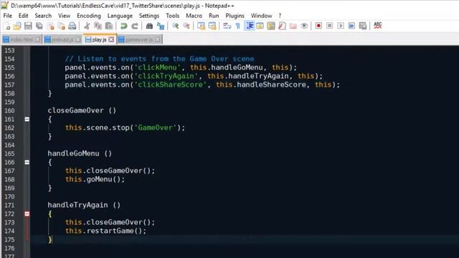Click the macro Playback icon
This screenshot has width=459, height=258.
pos(341,26)
